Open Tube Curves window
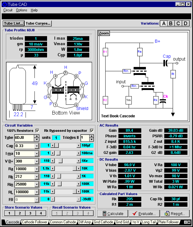The width and height of the screenshot is (193, 227). 38,23
